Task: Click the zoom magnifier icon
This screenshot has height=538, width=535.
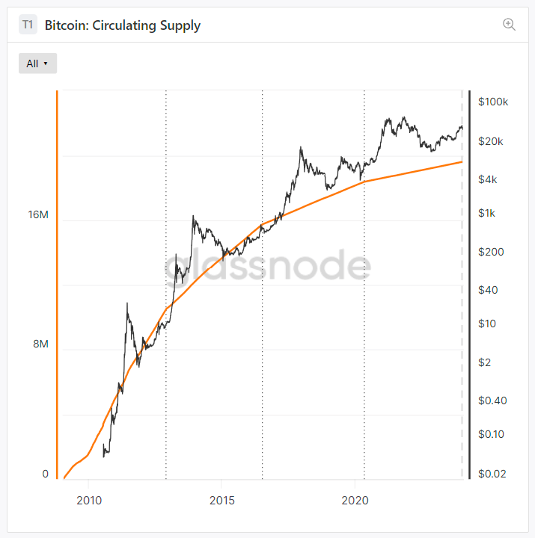Action: point(510,25)
